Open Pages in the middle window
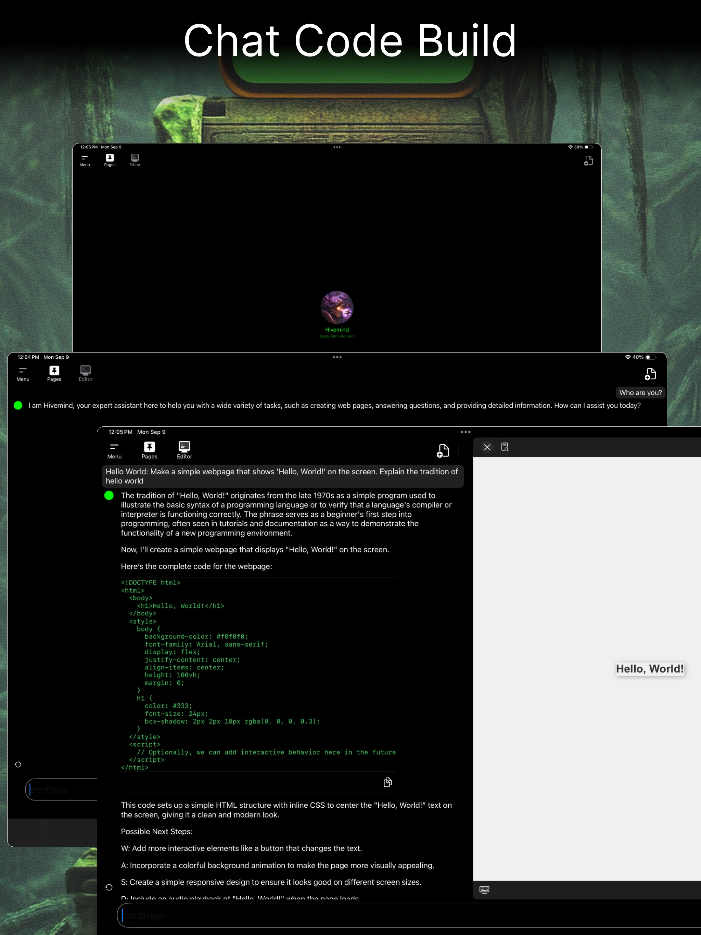701x935 pixels. pyautogui.click(x=54, y=374)
